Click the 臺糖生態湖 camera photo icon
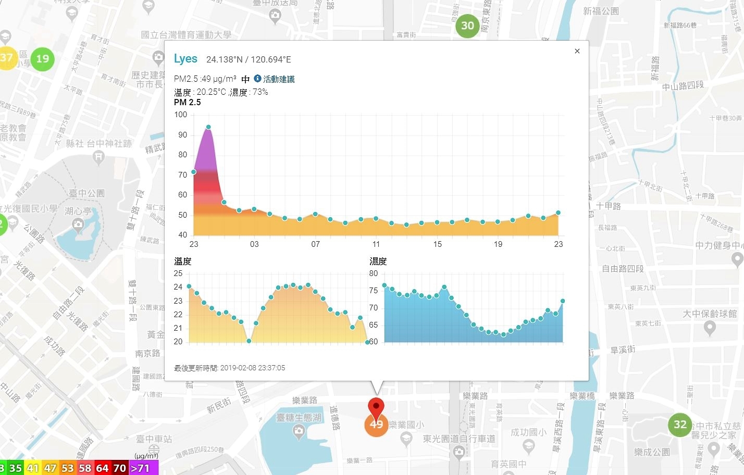The image size is (744, 475). [x=299, y=431]
